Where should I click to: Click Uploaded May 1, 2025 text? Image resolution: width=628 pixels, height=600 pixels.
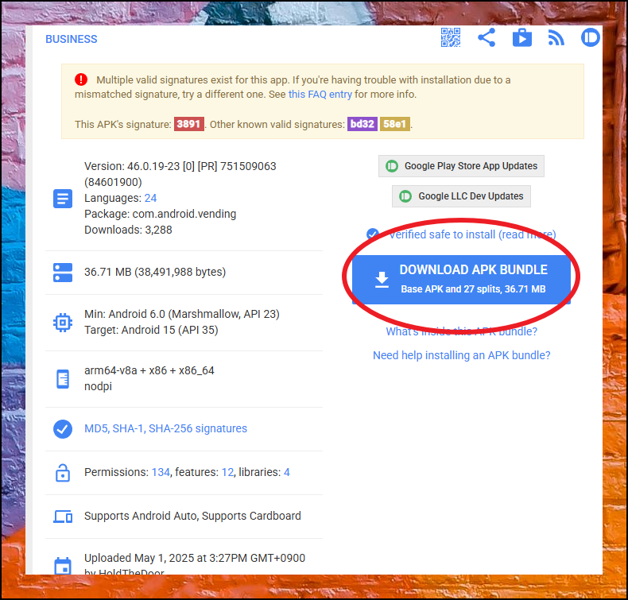(x=195, y=558)
